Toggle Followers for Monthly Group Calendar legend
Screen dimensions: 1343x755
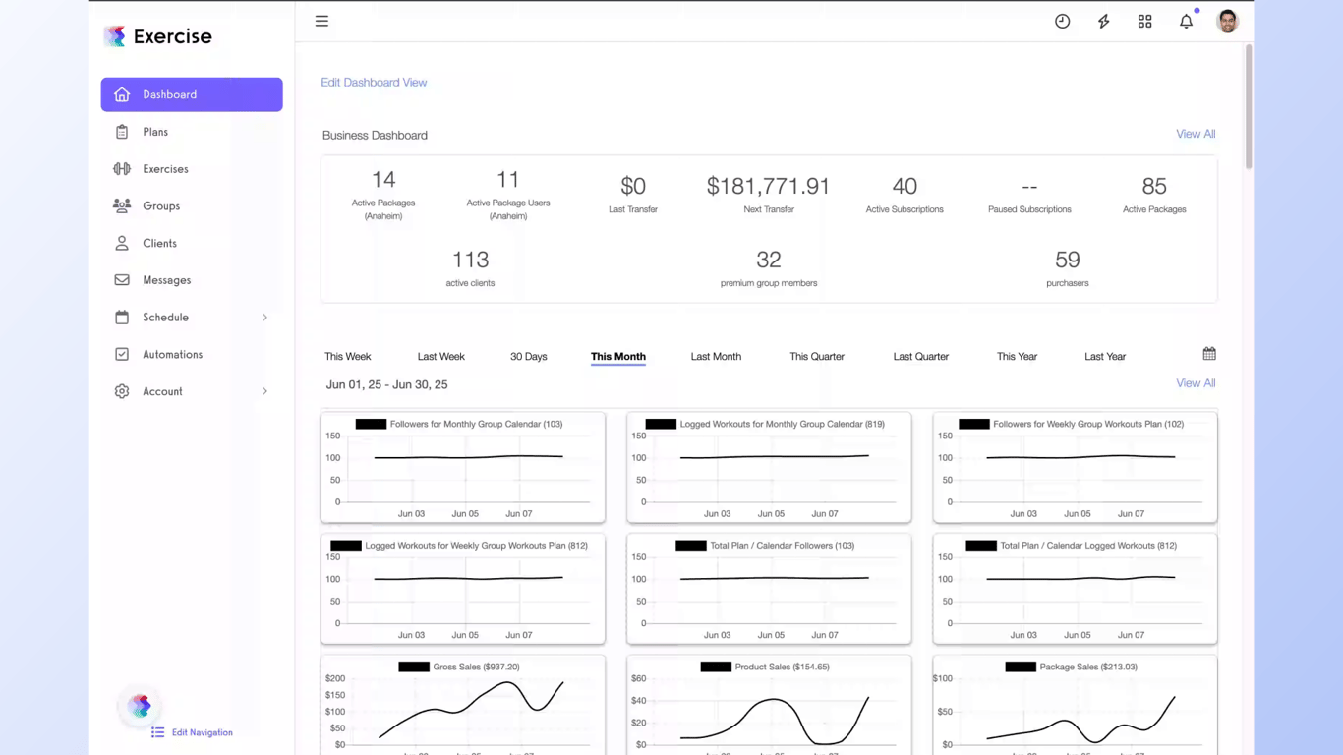[x=459, y=424]
